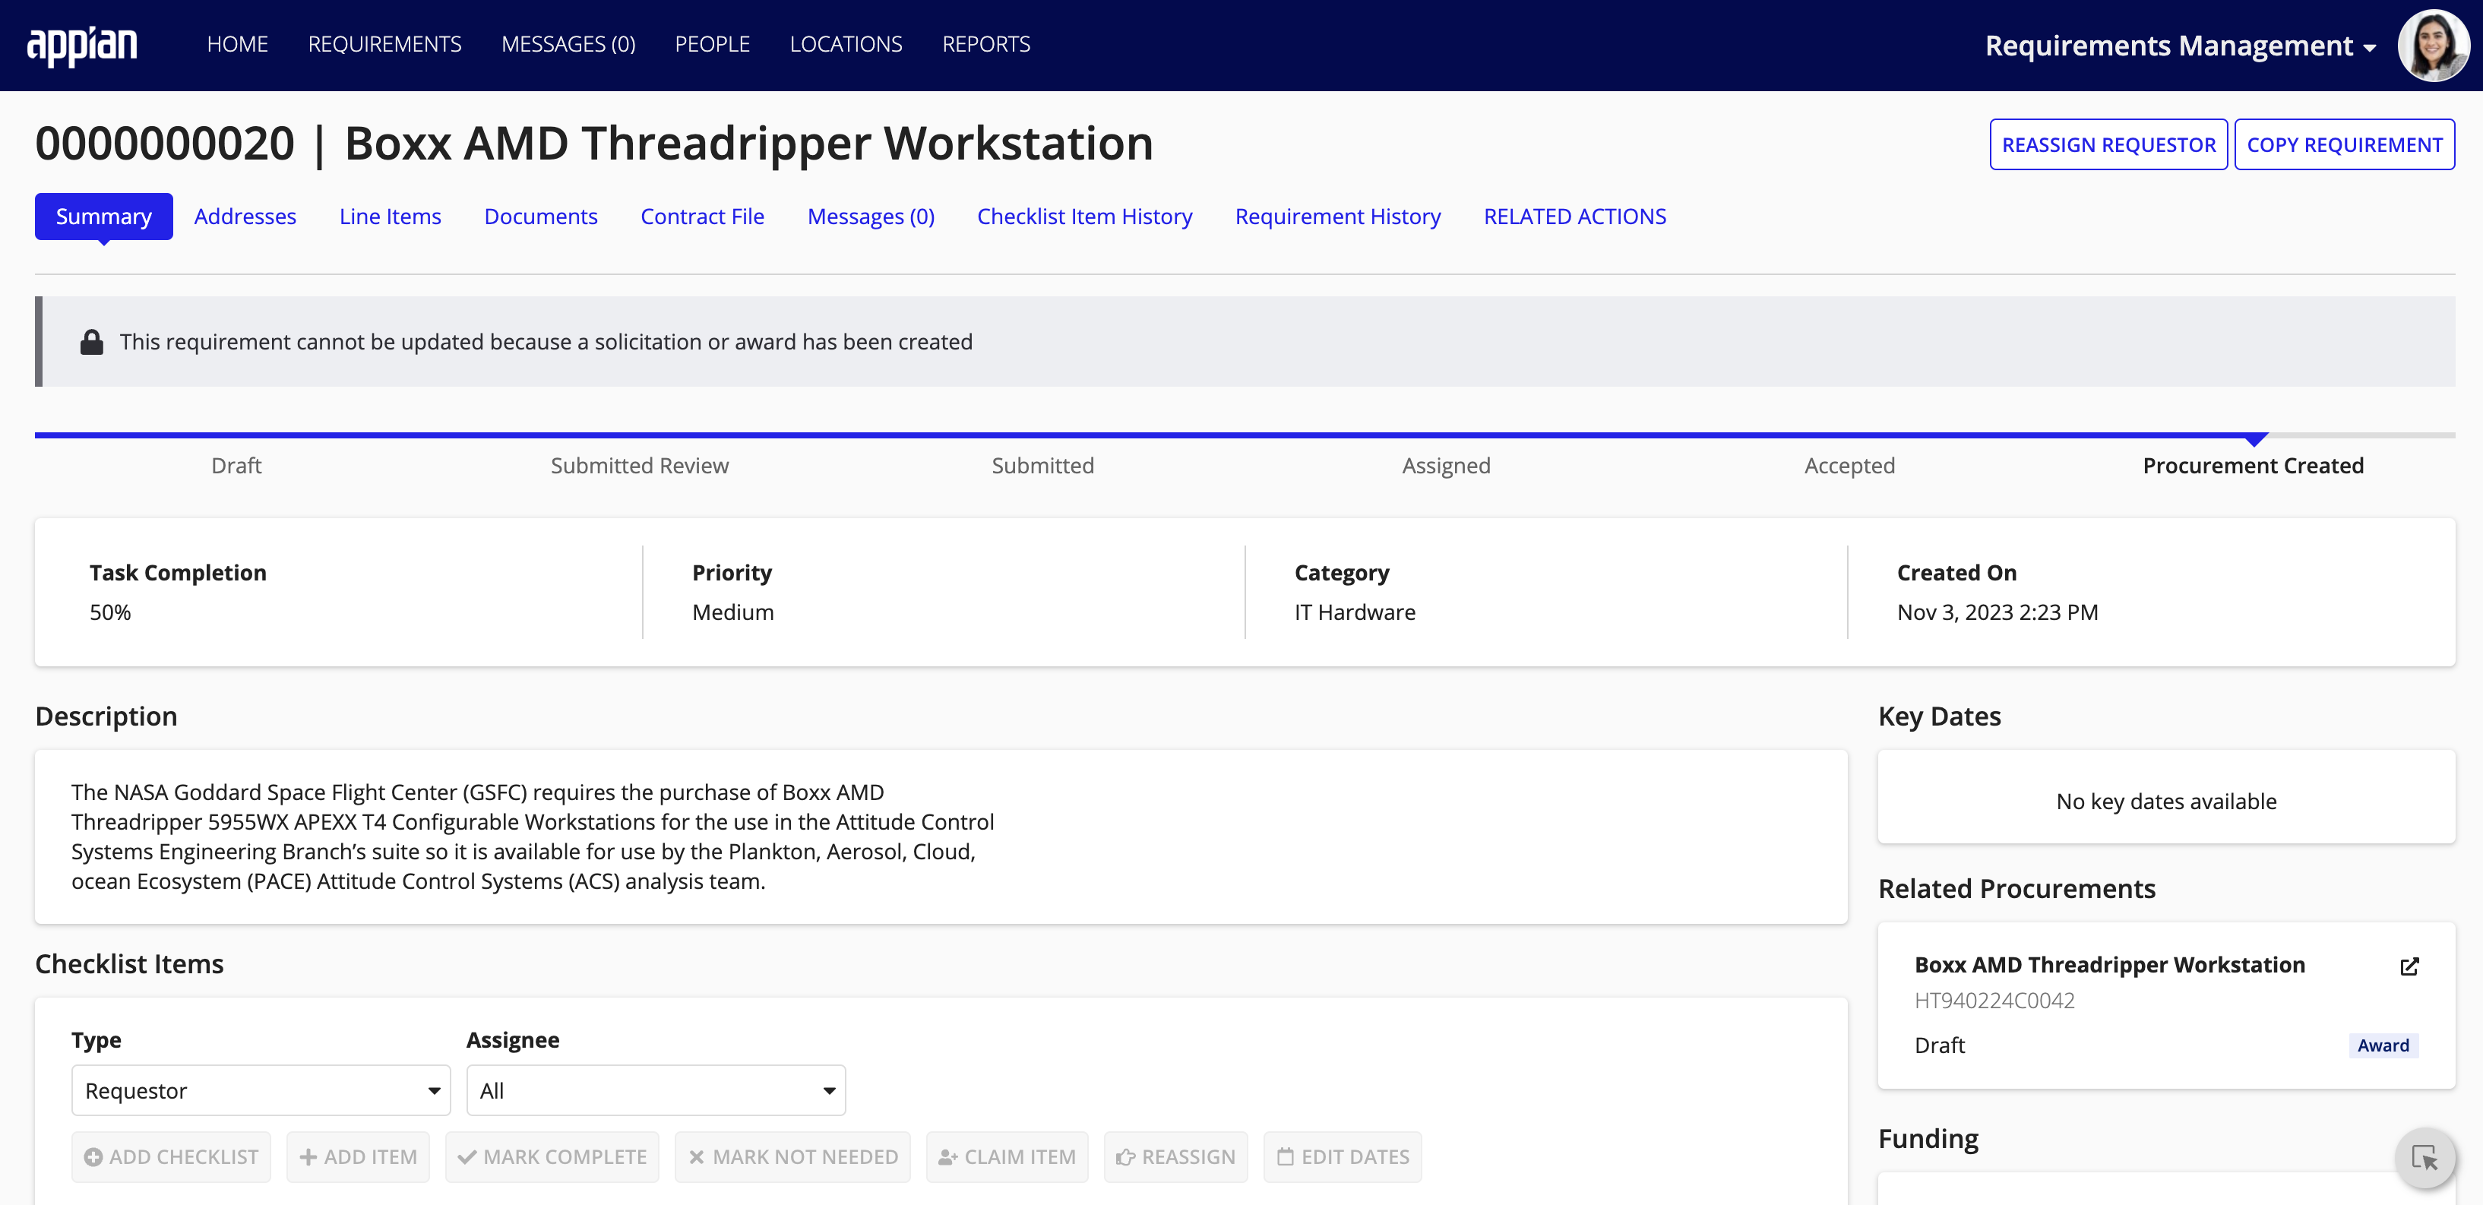The width and height of the screenshot is (2483, 1205).
Task: Switch to the Line Items tab
Action: pos(391,216)
